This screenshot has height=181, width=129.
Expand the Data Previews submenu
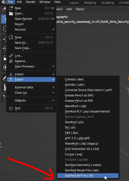click(31, 66)
